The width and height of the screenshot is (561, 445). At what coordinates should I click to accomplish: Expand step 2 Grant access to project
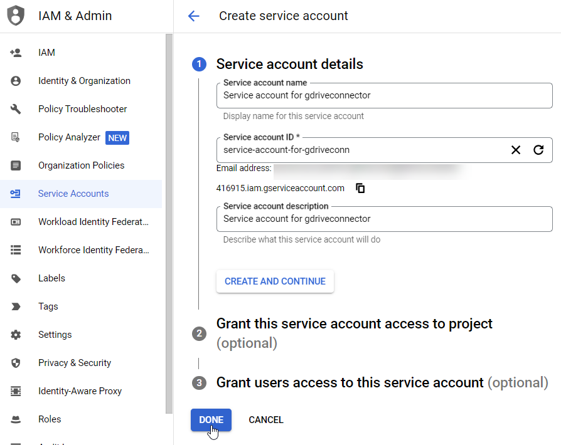tap(354, 333)
